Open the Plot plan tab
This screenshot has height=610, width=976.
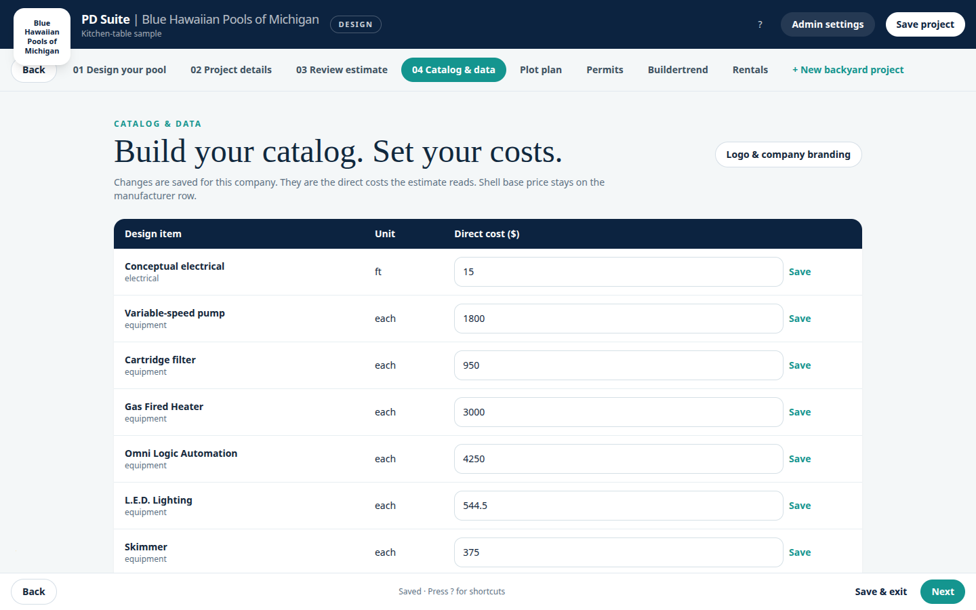tap(541, 70)
